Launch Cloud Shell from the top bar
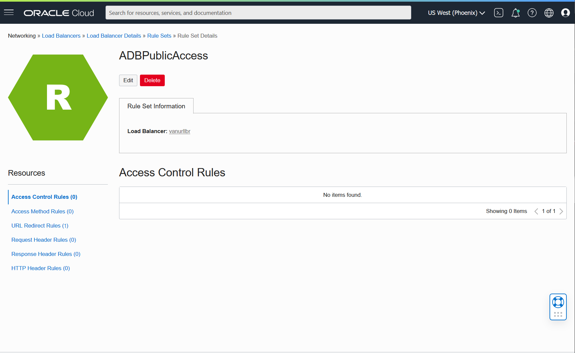Image resolution: width=575 pixels, height=353 pixels. (499, 13)
